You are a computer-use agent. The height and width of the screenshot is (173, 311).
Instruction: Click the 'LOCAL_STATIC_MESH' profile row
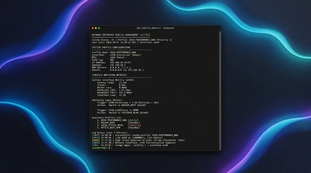coord(119,125)
